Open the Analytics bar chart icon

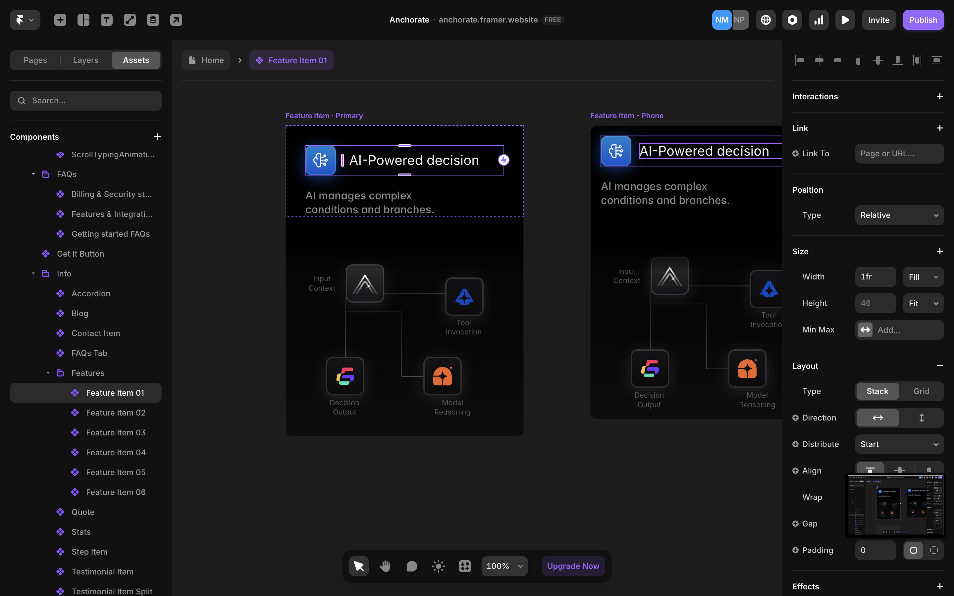coord(819,20)
